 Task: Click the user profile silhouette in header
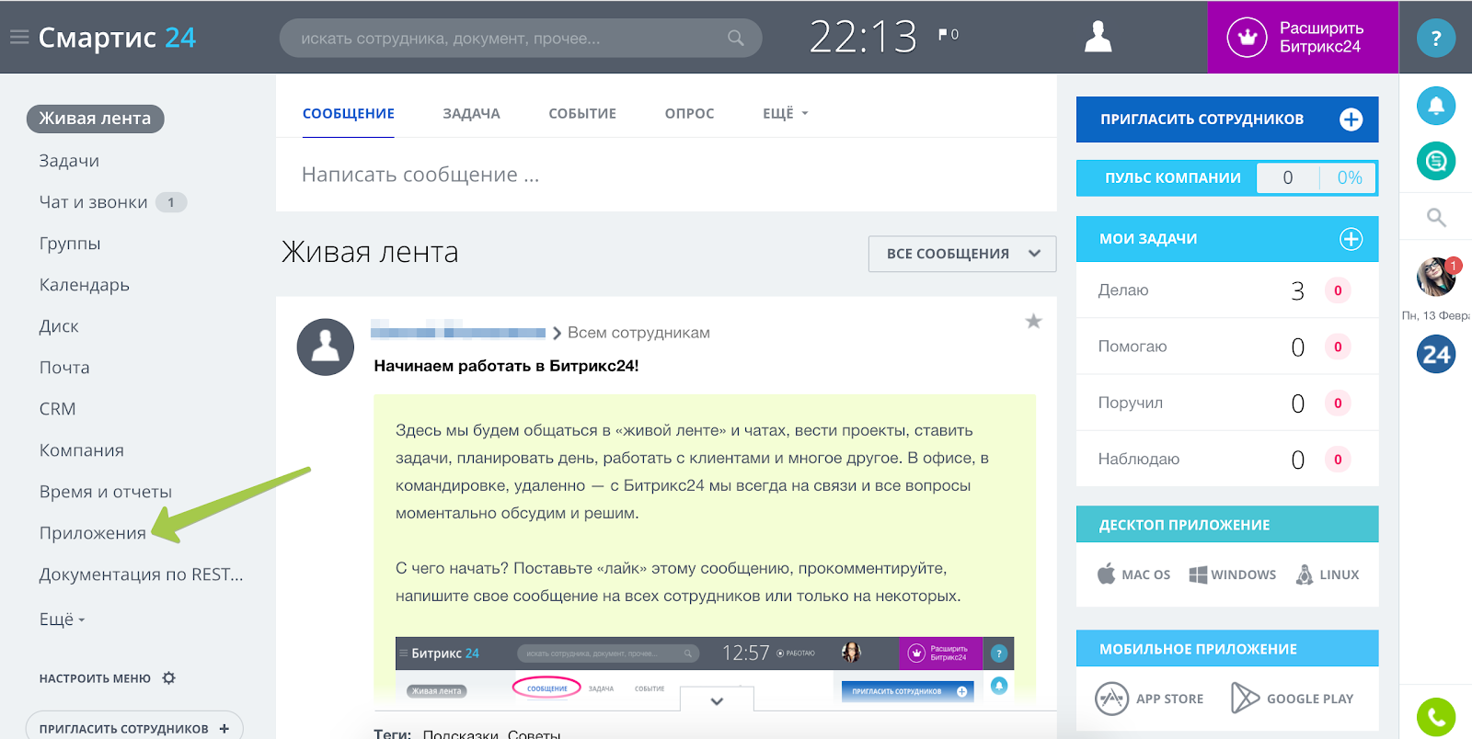[1098, 38]
